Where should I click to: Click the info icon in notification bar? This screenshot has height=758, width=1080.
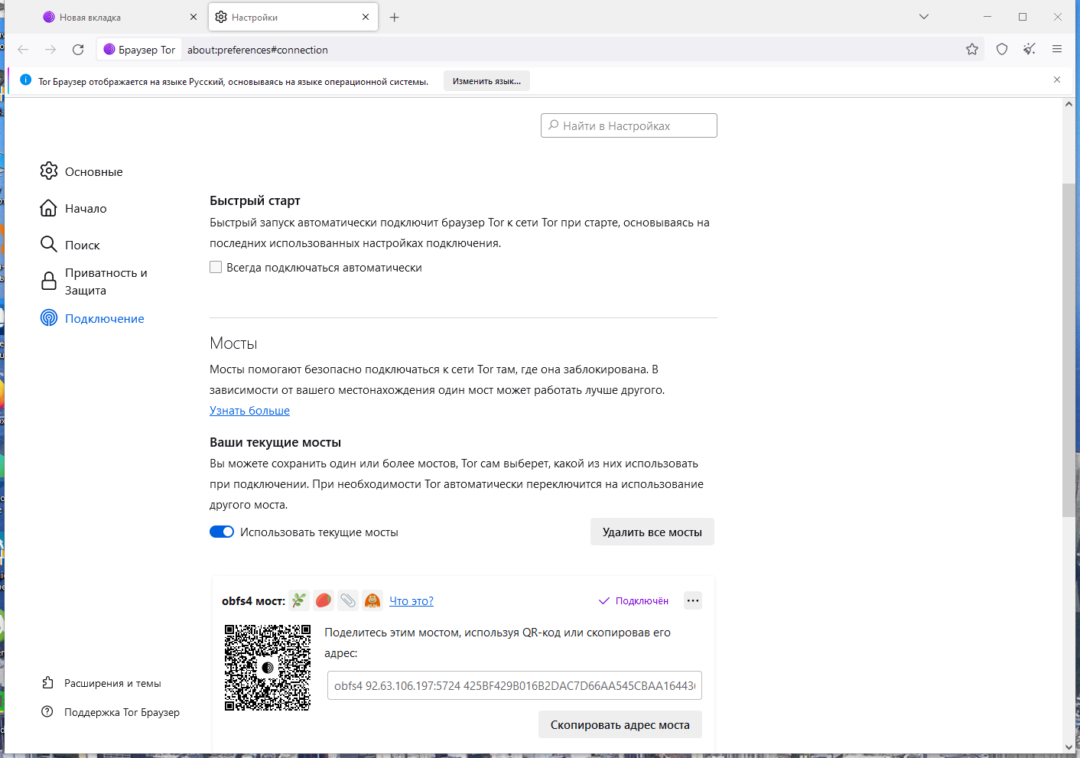26,80
